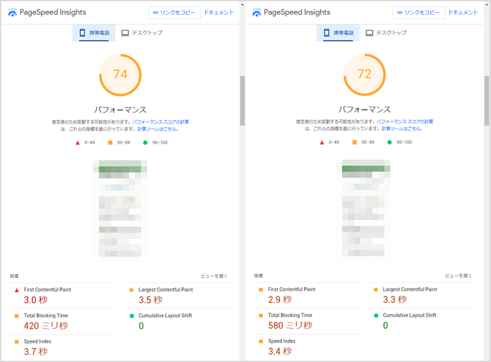Viewport: 491px width, 362px height.
Task: Click the green circle beside Cumulative Layout Shift, left report
Action: pyautogui.click(x=131, y=316)
